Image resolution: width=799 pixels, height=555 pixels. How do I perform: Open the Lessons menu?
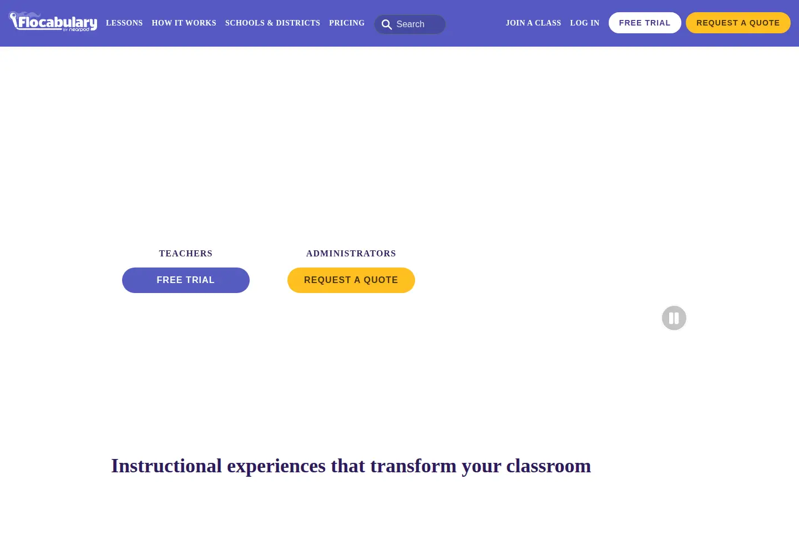tap(124, 23)
